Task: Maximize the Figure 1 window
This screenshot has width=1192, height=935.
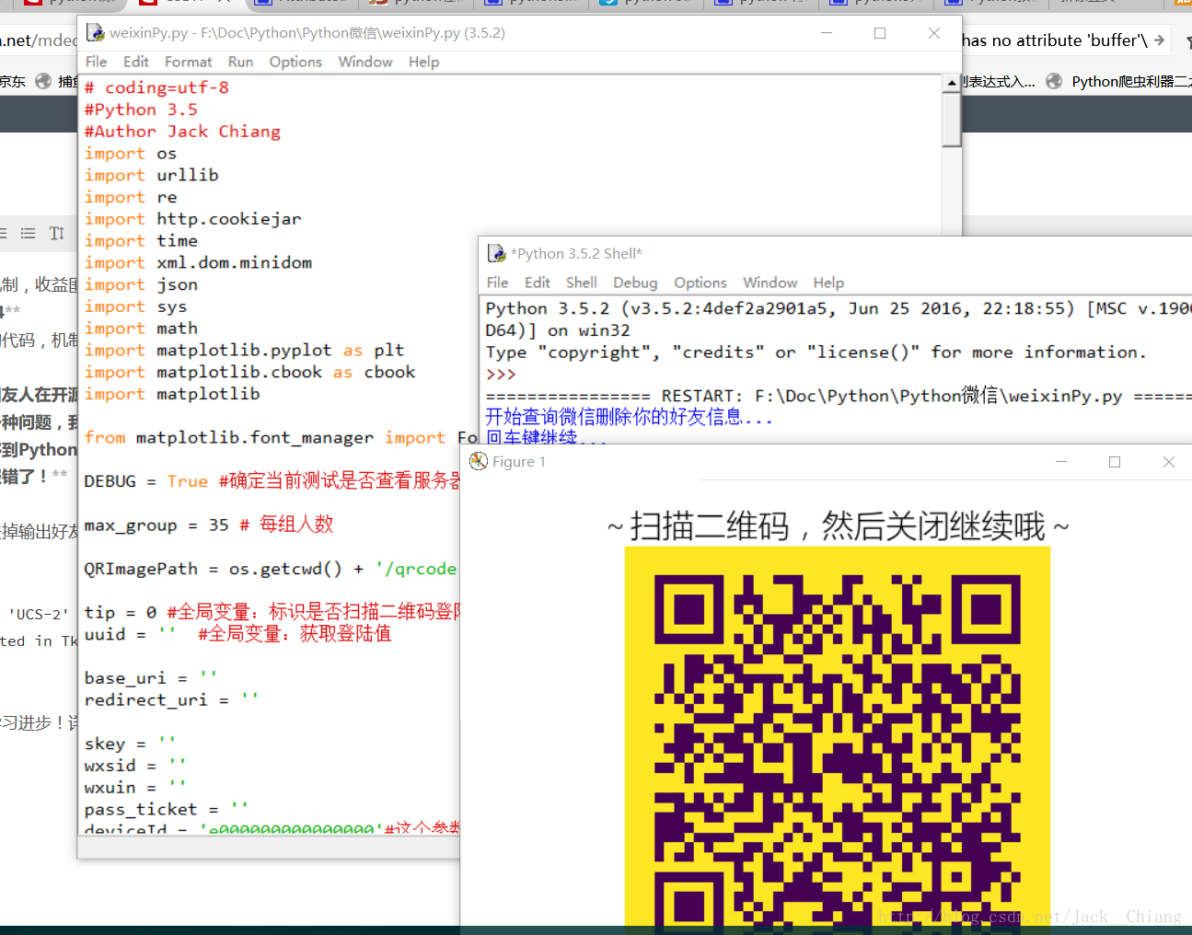Action: [1115, 461]
